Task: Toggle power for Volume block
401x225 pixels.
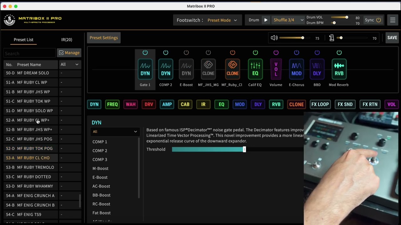Action: point(276,52)
